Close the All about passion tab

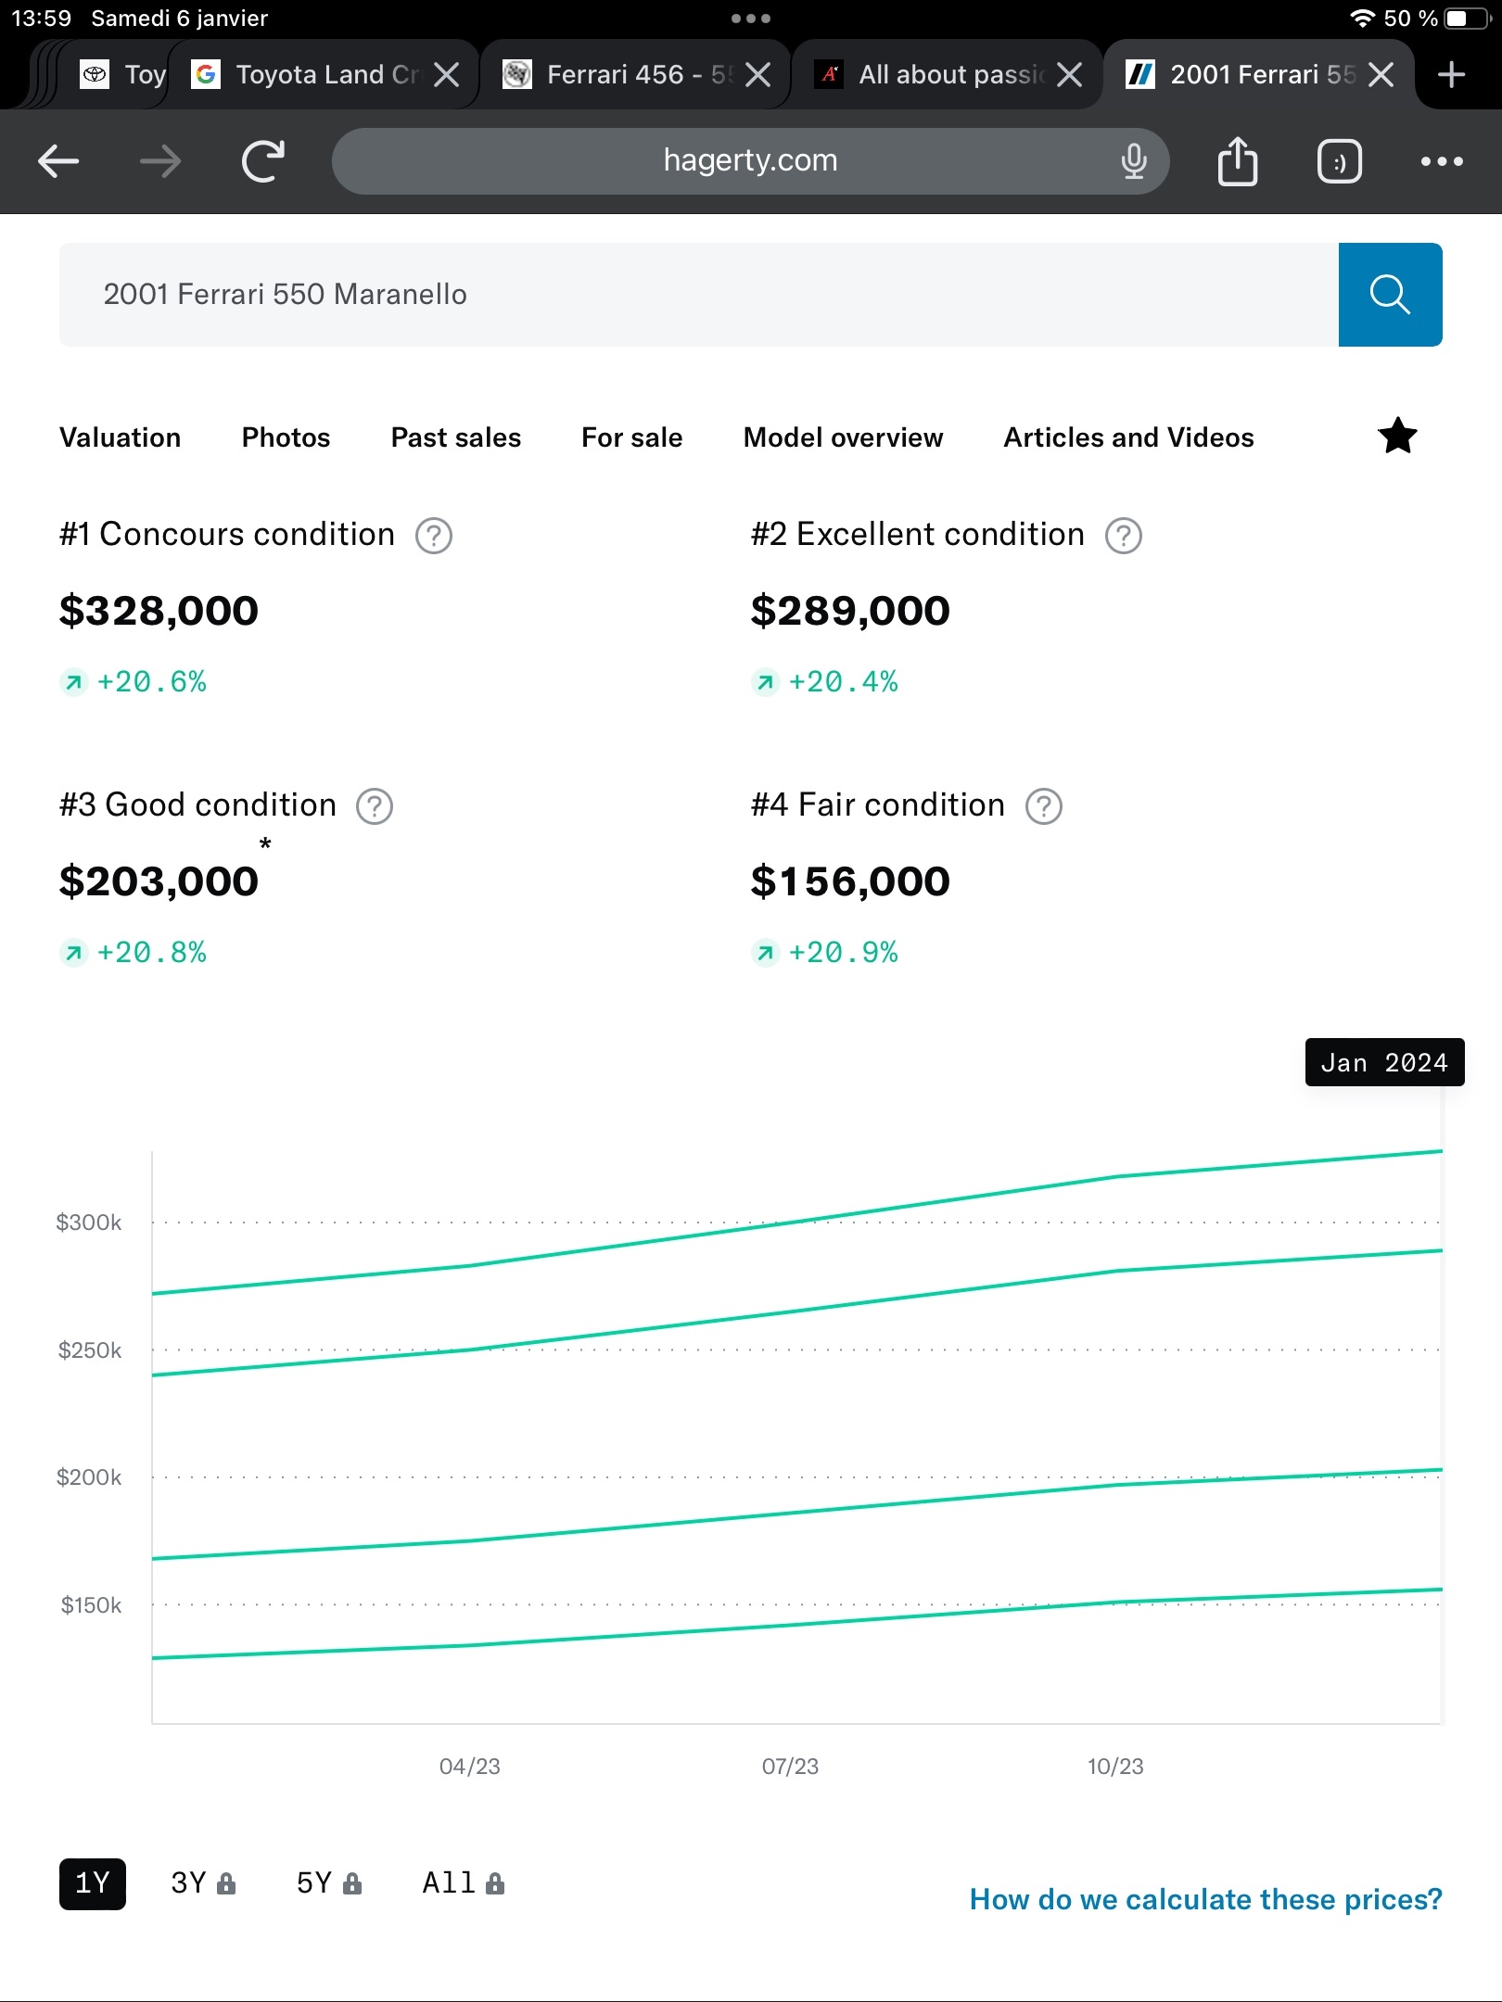tap(1069, 74)
